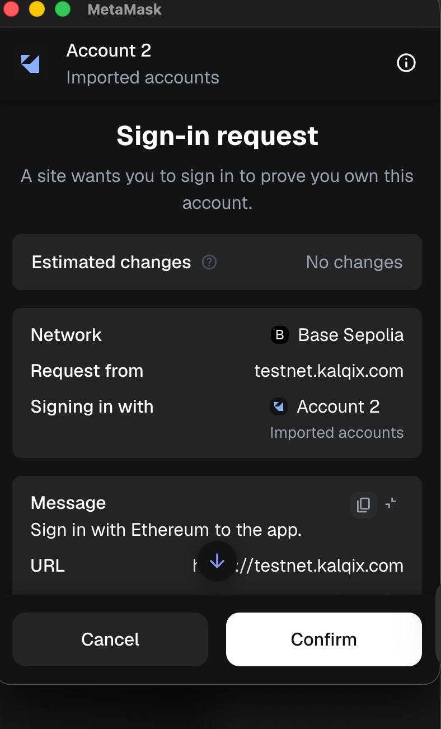Collapse the Message section
Image resolution: width=441 pixels, height=729 pixels.
click(x=391, y=503)
